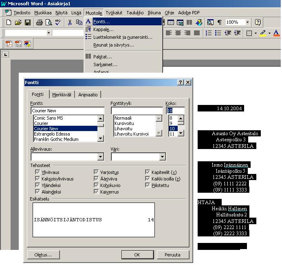Image resolution: width=282 pixels, height=265 pixels.
Task: Click the Borders icon
Action: click(249, 33)
